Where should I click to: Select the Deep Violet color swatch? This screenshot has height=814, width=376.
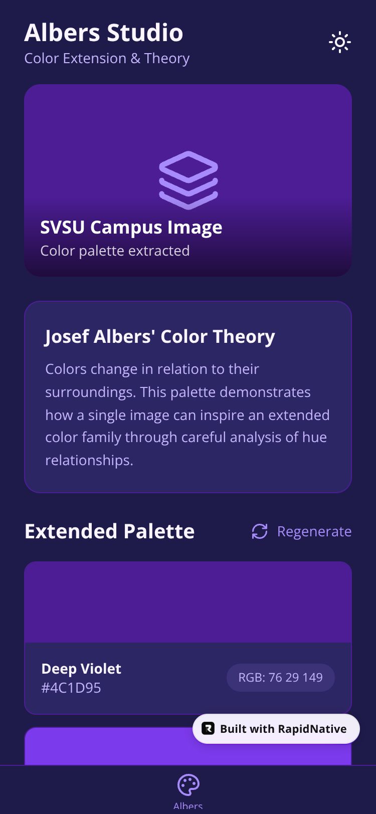pos(188,602)
